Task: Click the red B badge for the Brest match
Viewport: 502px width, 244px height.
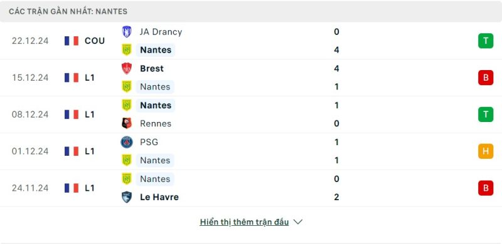Action: point(486,78)
